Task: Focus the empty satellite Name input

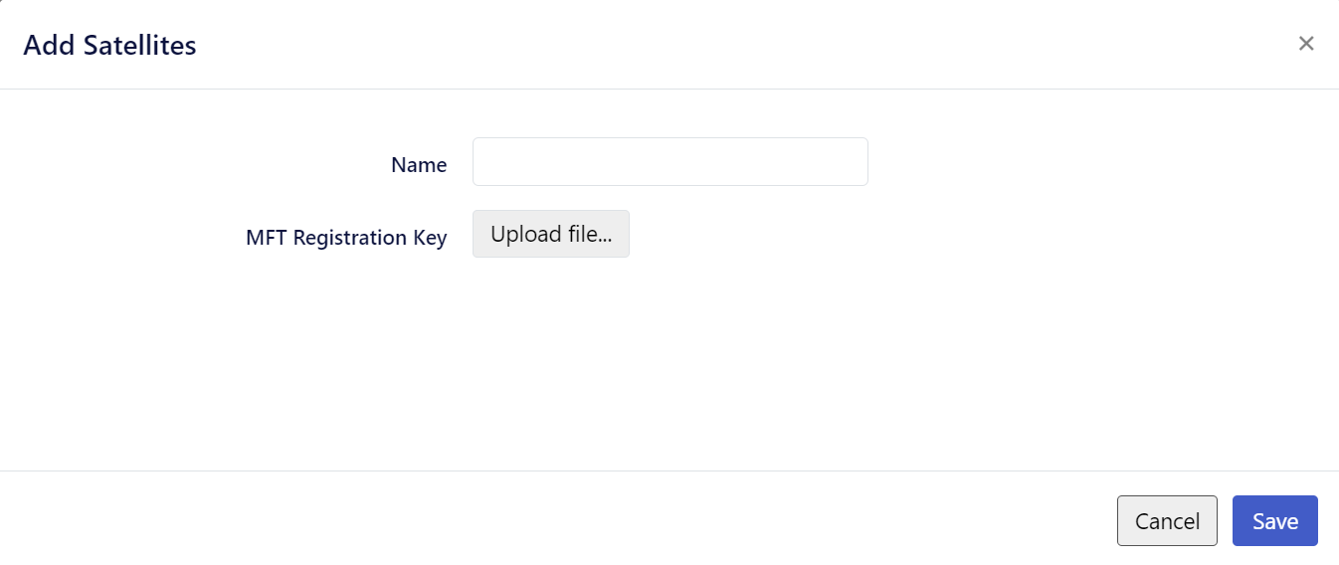Action: [x=669, y=161]
